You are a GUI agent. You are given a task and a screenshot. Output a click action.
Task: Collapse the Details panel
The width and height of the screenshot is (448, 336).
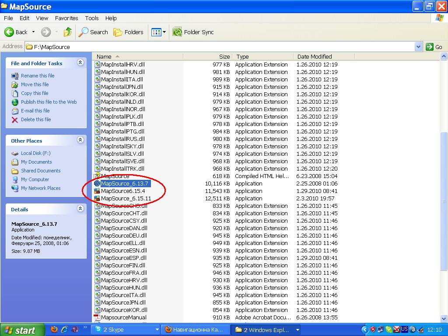[80, 209]
